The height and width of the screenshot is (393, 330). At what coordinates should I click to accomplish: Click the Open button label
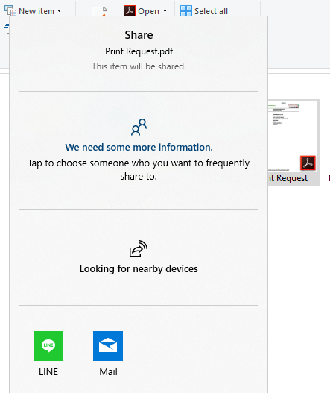148,11
